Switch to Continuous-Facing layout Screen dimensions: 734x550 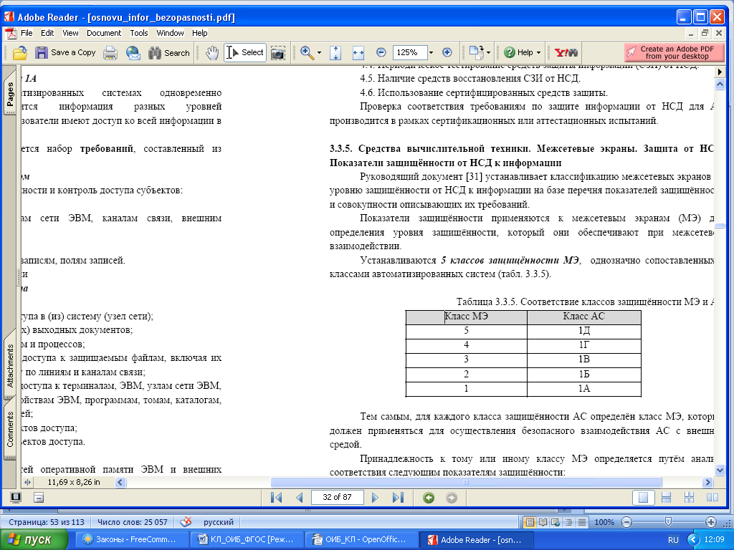point(689,498)
